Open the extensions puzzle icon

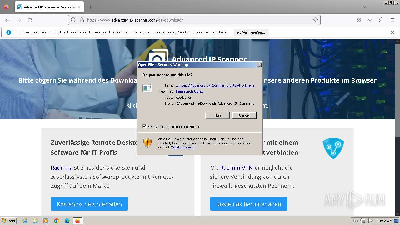pos(381,20)
